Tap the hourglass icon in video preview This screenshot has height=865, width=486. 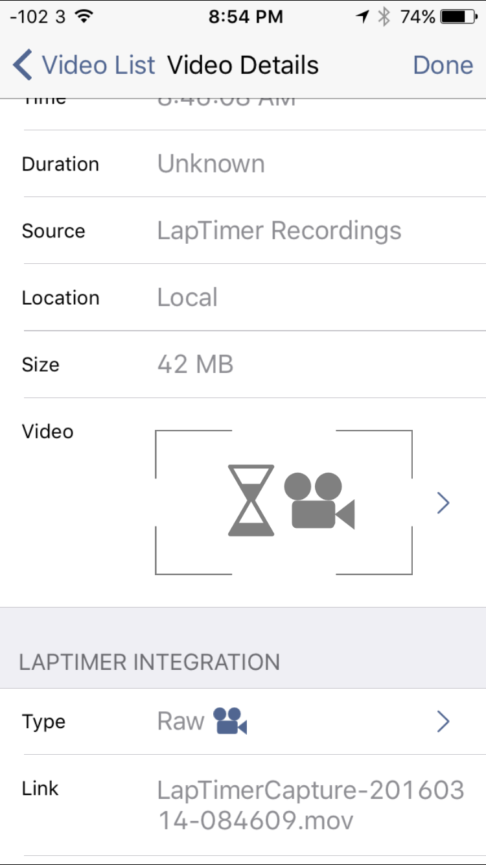point(251,500)
